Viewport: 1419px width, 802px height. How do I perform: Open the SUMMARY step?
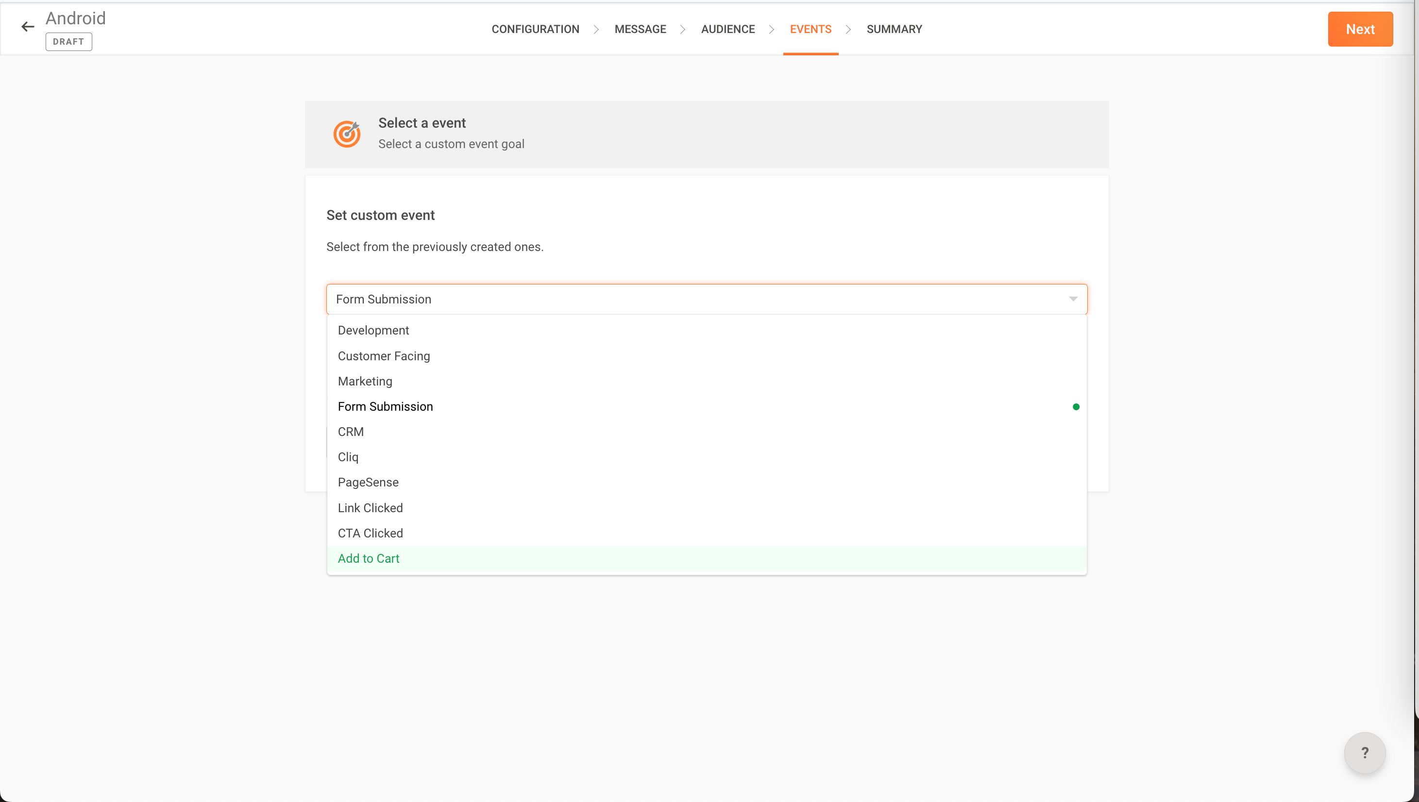pos(894,29)
